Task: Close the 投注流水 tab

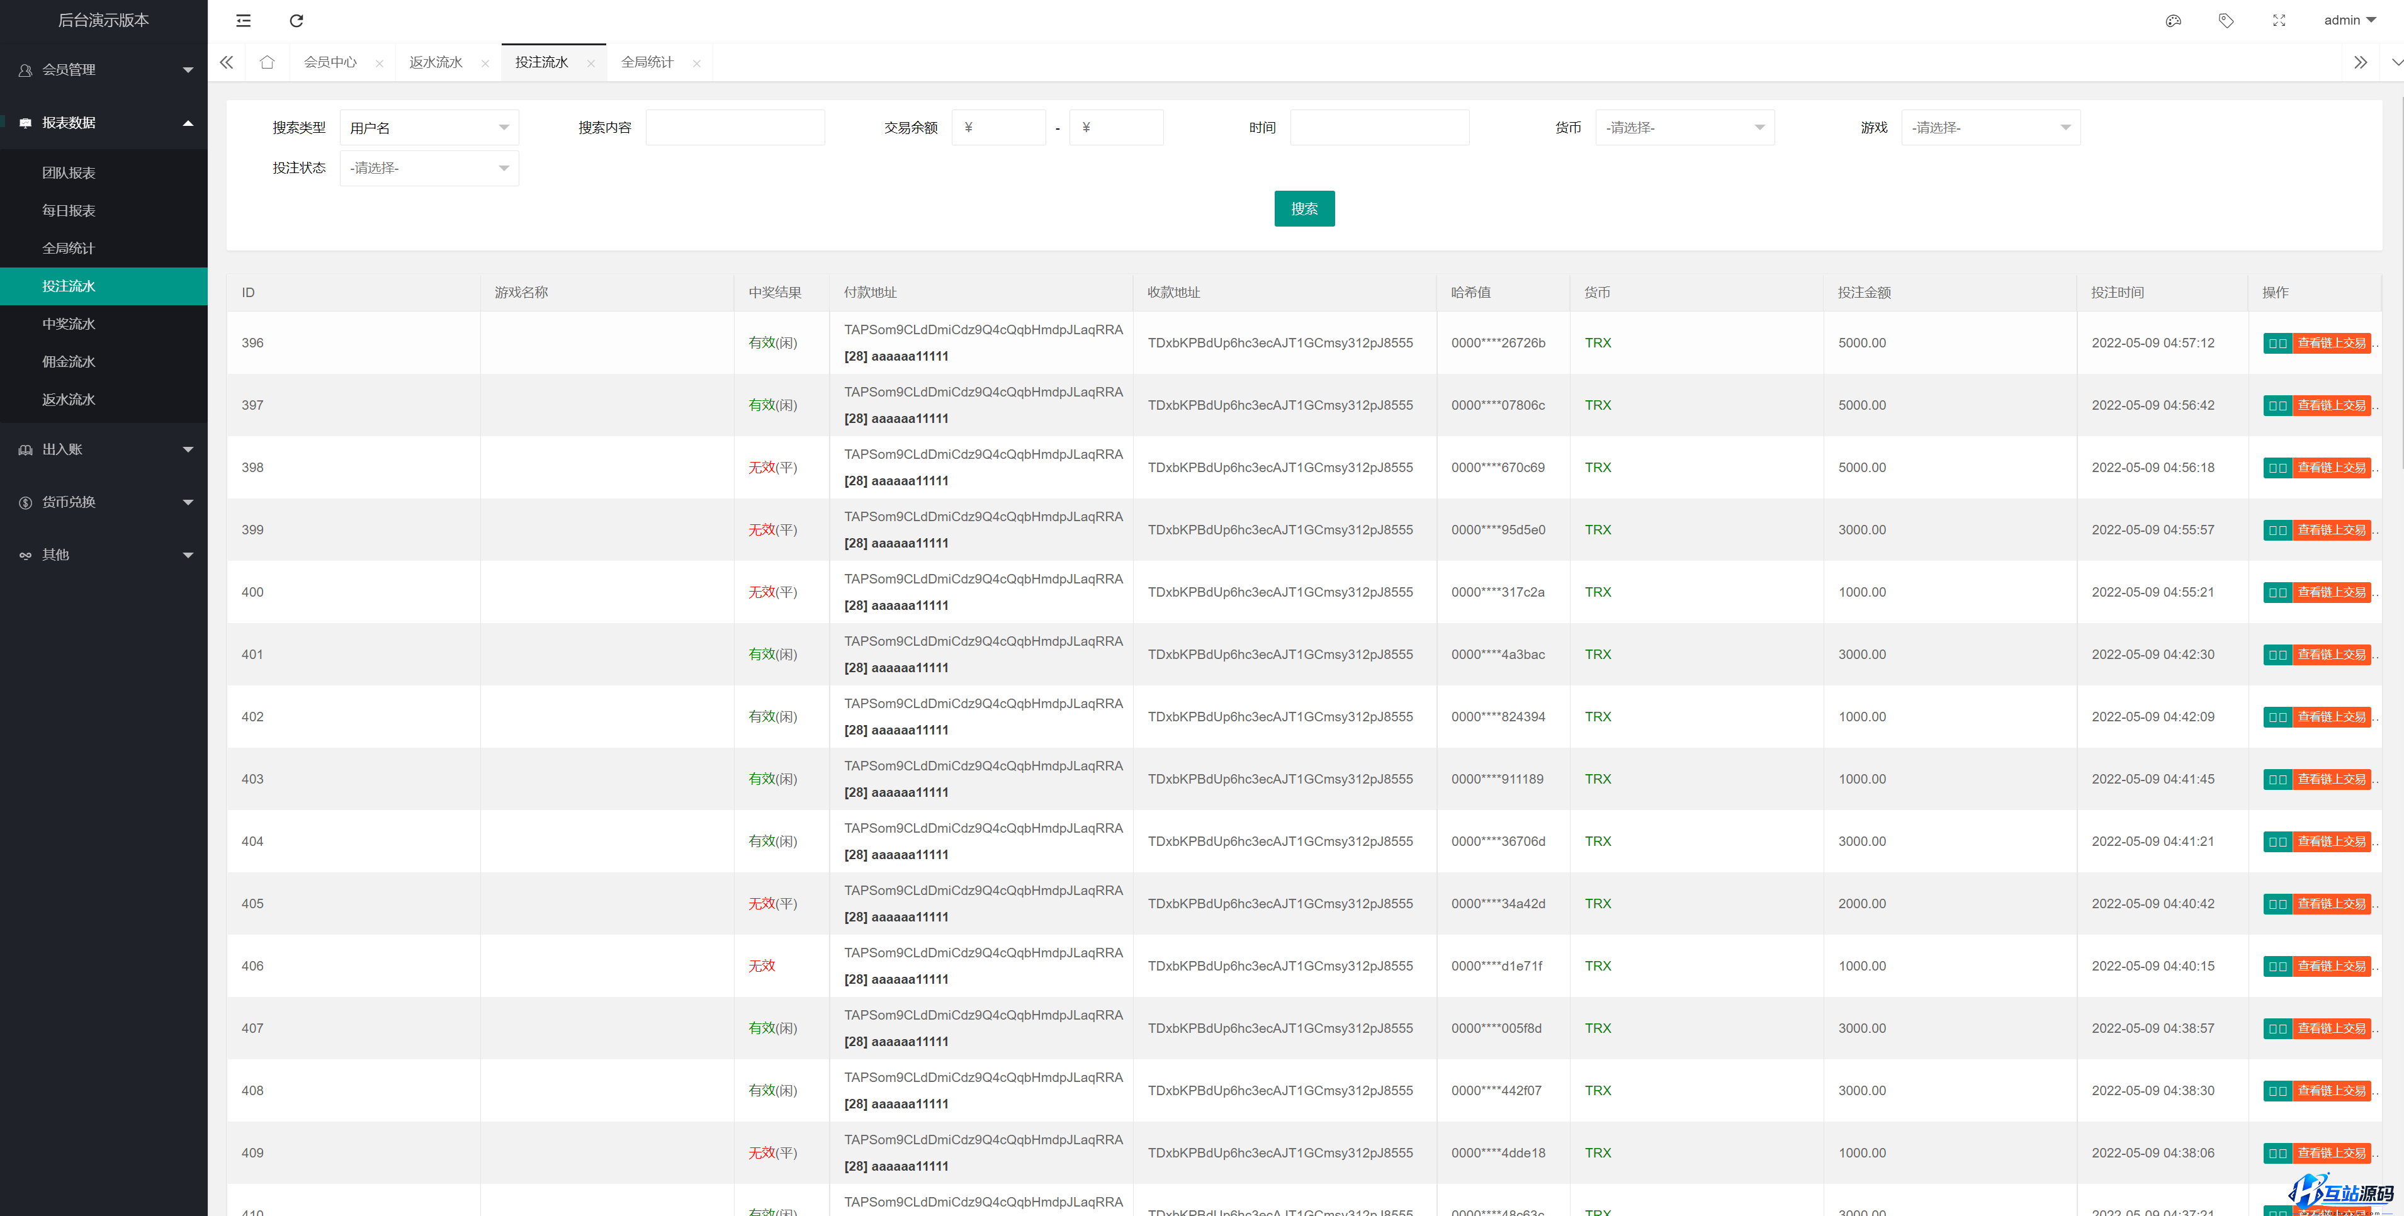Action: tap(590, 64)
